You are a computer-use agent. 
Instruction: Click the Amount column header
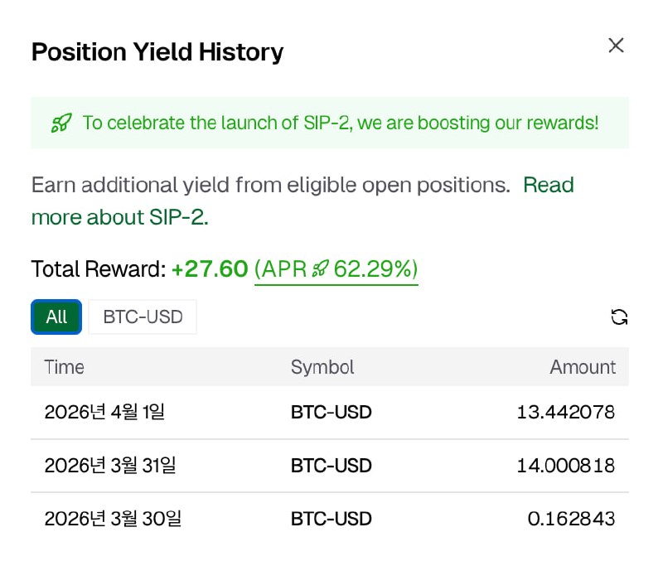click(x=583, y=367)
